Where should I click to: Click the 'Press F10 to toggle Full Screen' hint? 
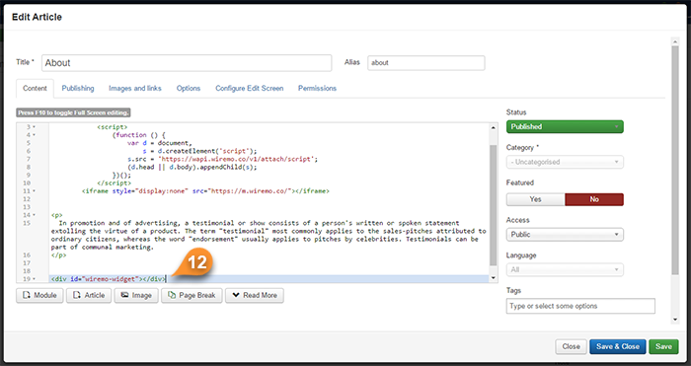coord(74,112)
